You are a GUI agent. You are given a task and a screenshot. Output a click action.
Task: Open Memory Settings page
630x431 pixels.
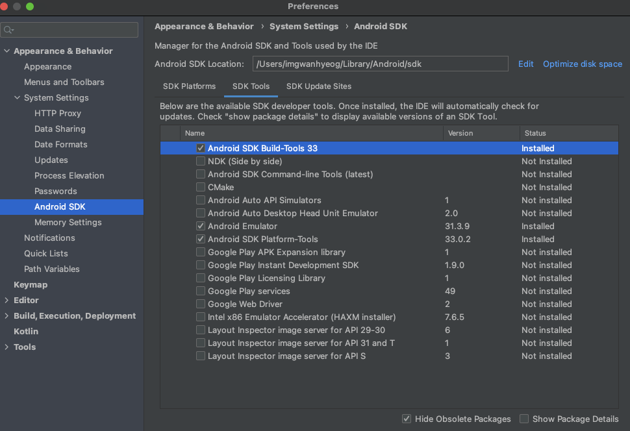click(x=68, y=222)
